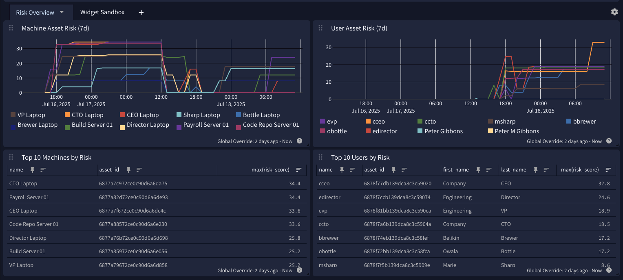Switch to the Widget Sandbox tab
The width and height of the screenshot is (623, 280).
(x=102, y=13)
